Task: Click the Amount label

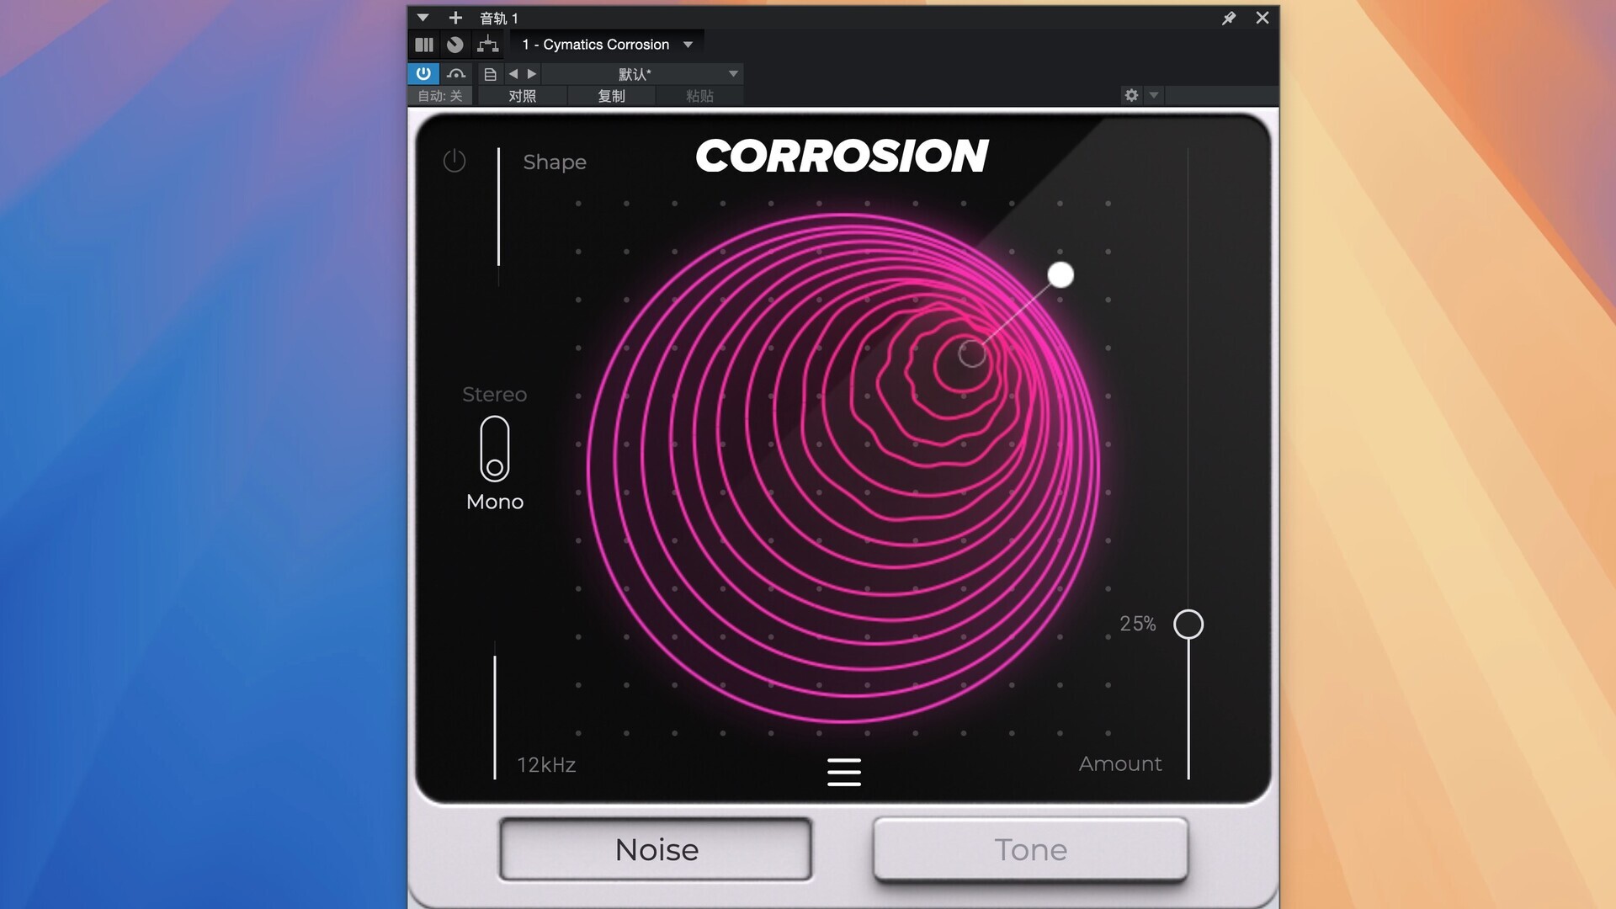Action: coord(1120,763)
